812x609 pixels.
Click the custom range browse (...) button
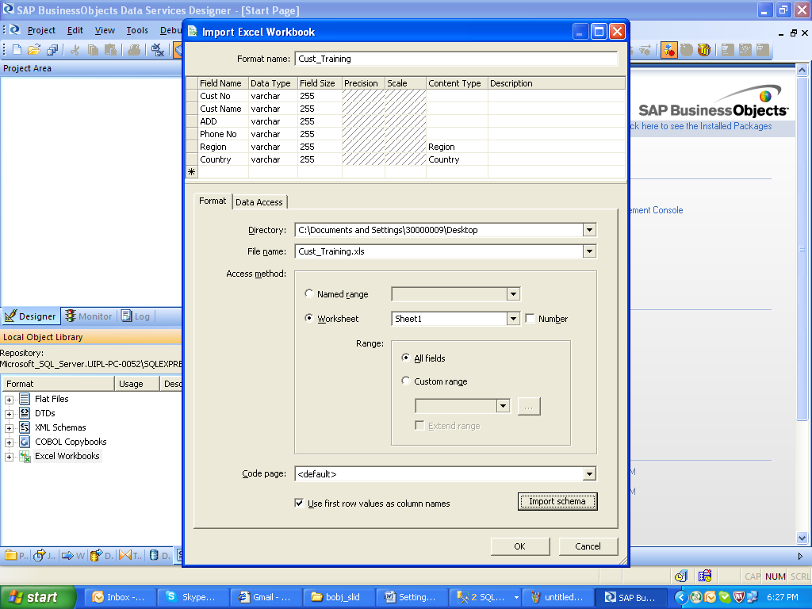point(529,406)
